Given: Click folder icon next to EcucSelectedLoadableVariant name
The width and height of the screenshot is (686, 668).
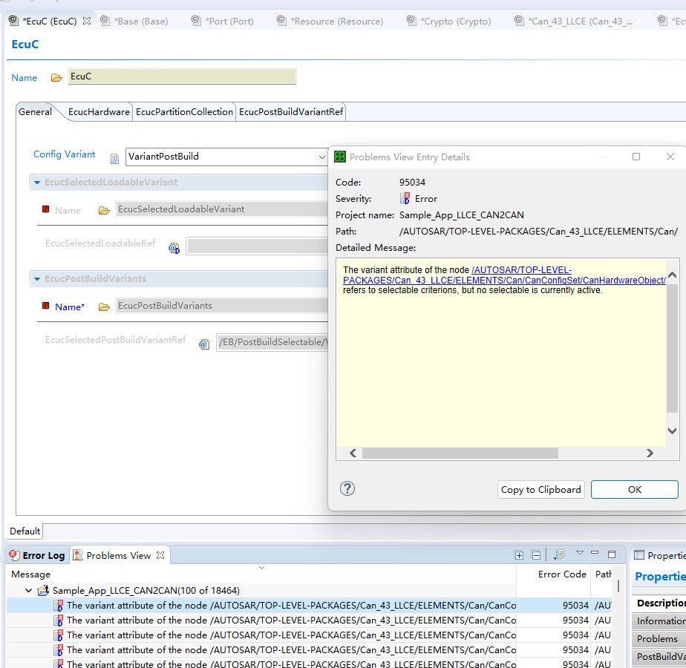Looking at the screenshot, I should click(x=104, y=210).
